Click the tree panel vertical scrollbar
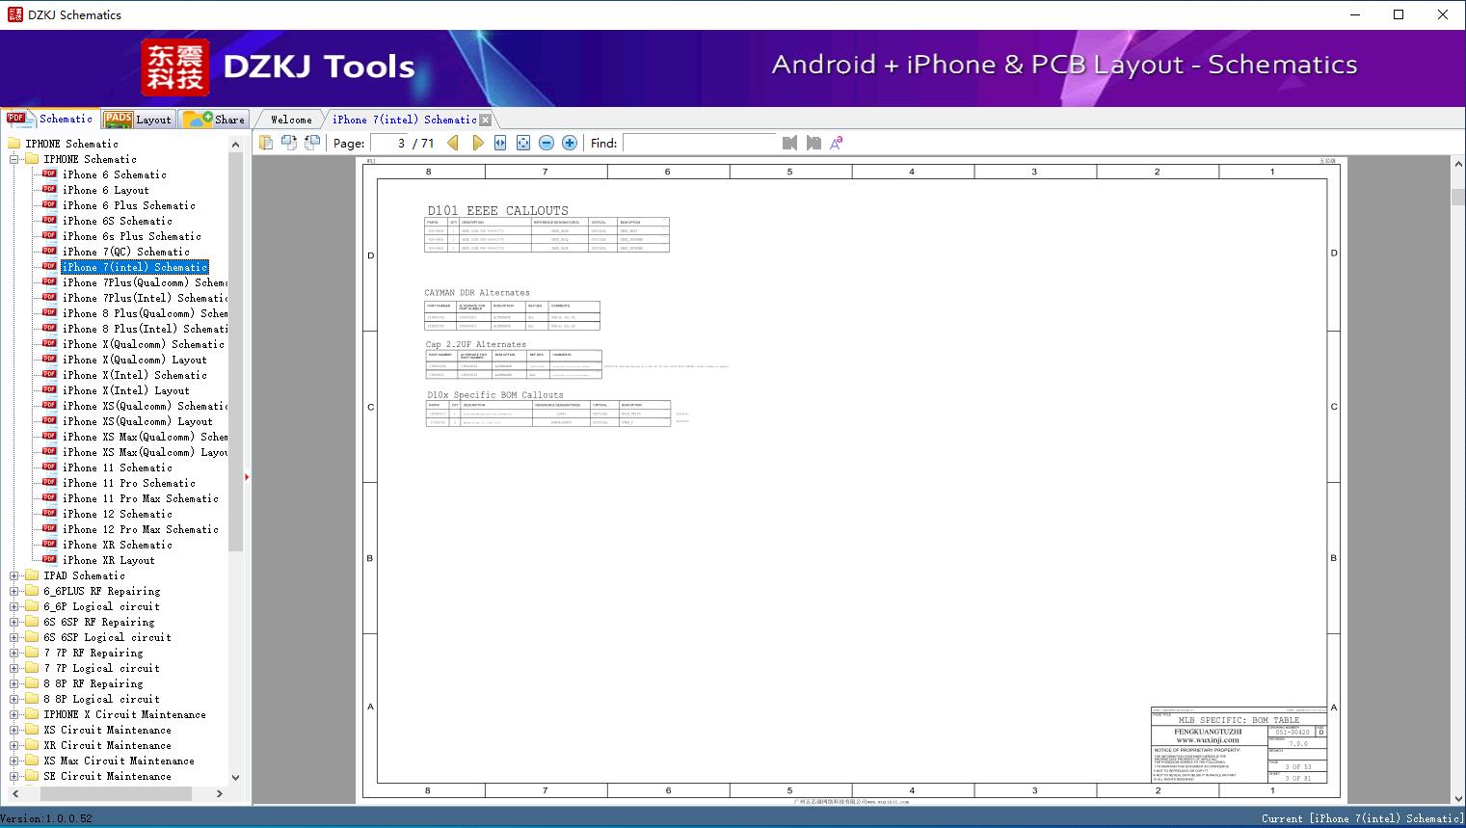The image size is (1466, 828). click(235, 352)
